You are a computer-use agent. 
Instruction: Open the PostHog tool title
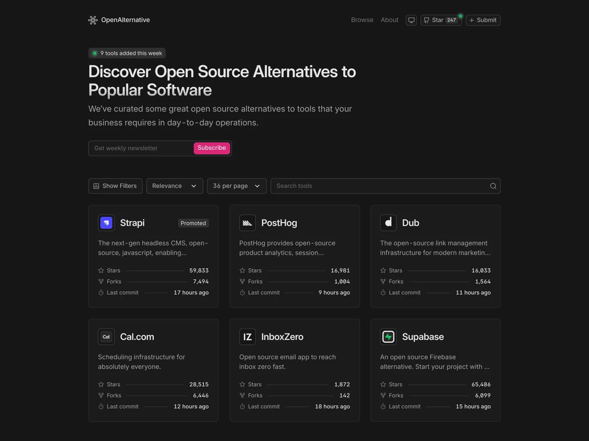pos(279,223)
